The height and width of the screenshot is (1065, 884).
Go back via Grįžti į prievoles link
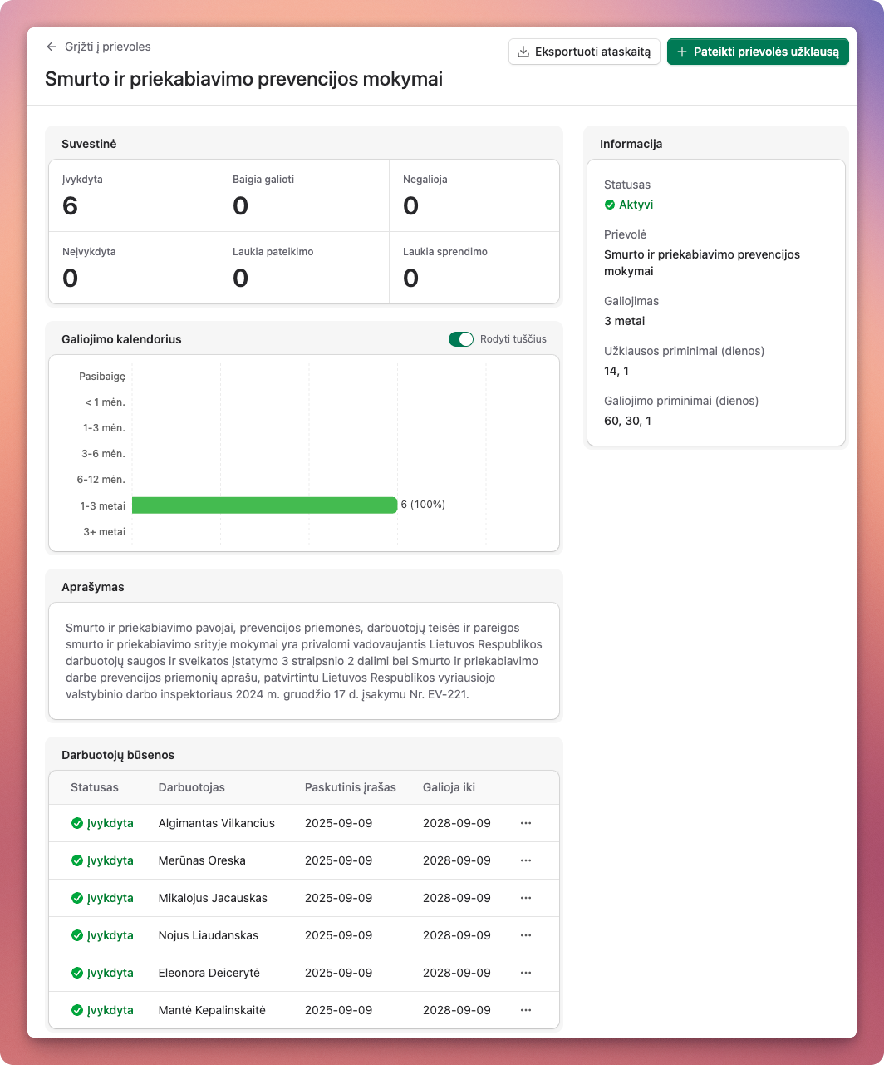pos(106,47)
